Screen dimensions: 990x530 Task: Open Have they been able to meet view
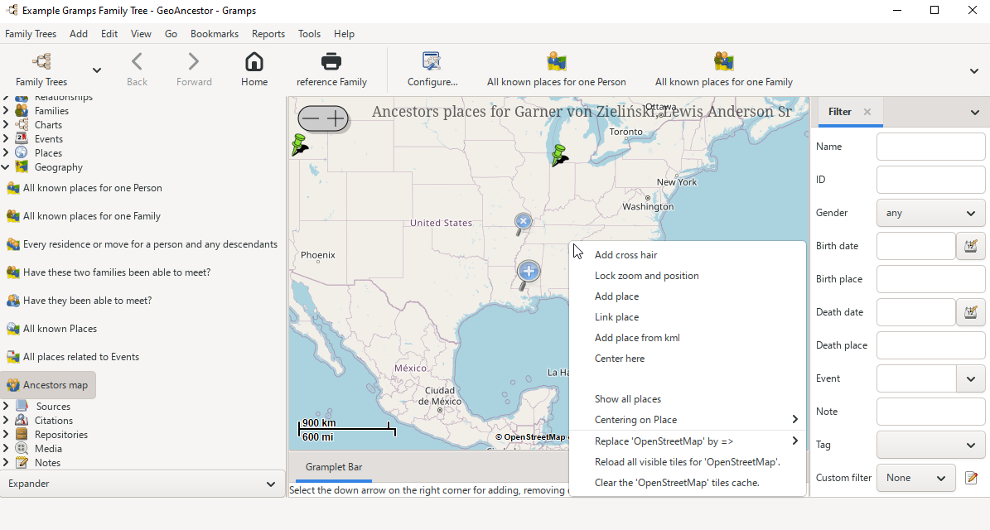click(x=87, y=301)
